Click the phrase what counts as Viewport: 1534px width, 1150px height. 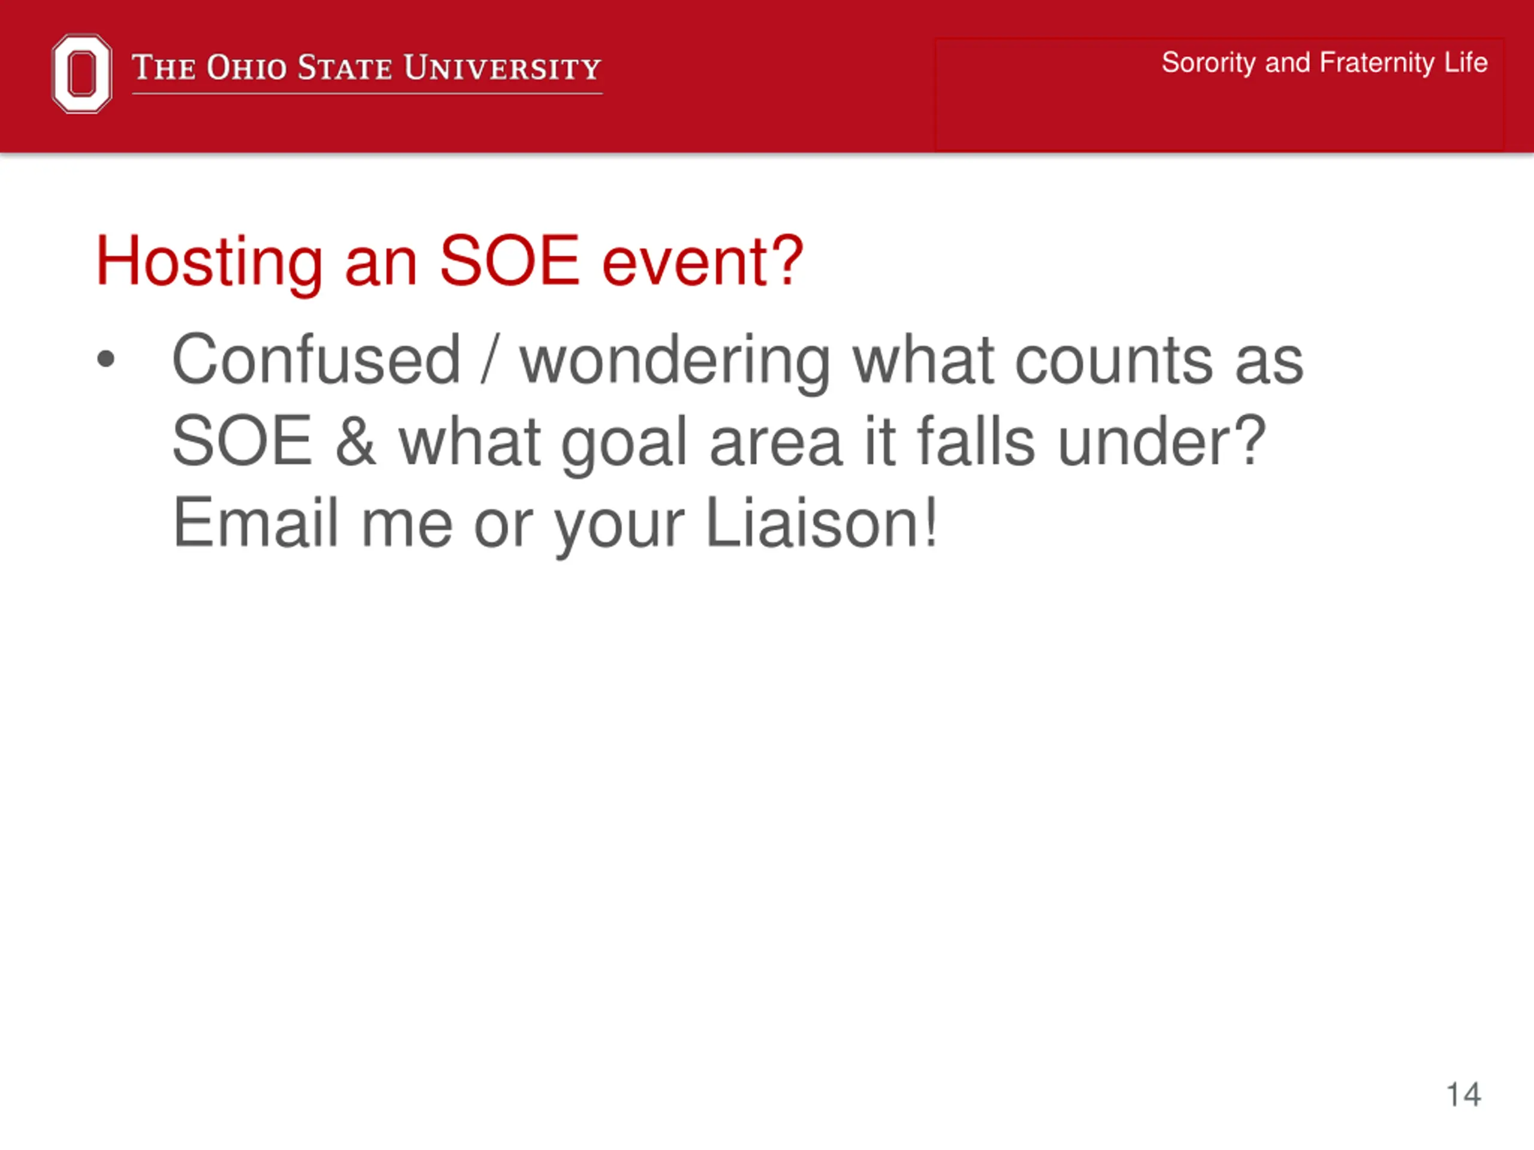pos(1077,361)
